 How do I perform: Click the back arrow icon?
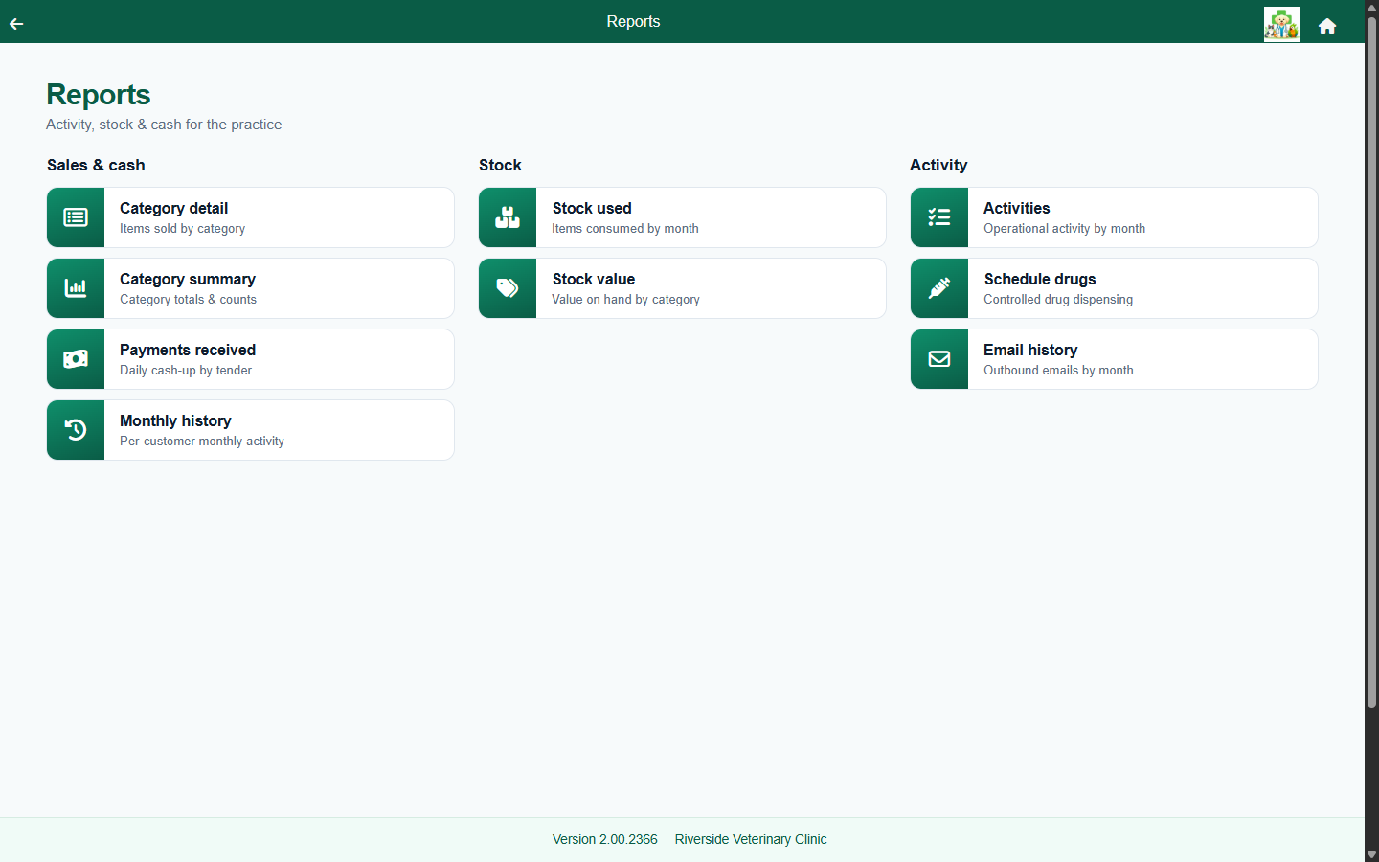coord(16,24)
